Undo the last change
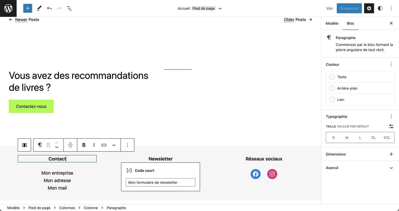The height and width of the screenshot is (211, 399). 49,8
